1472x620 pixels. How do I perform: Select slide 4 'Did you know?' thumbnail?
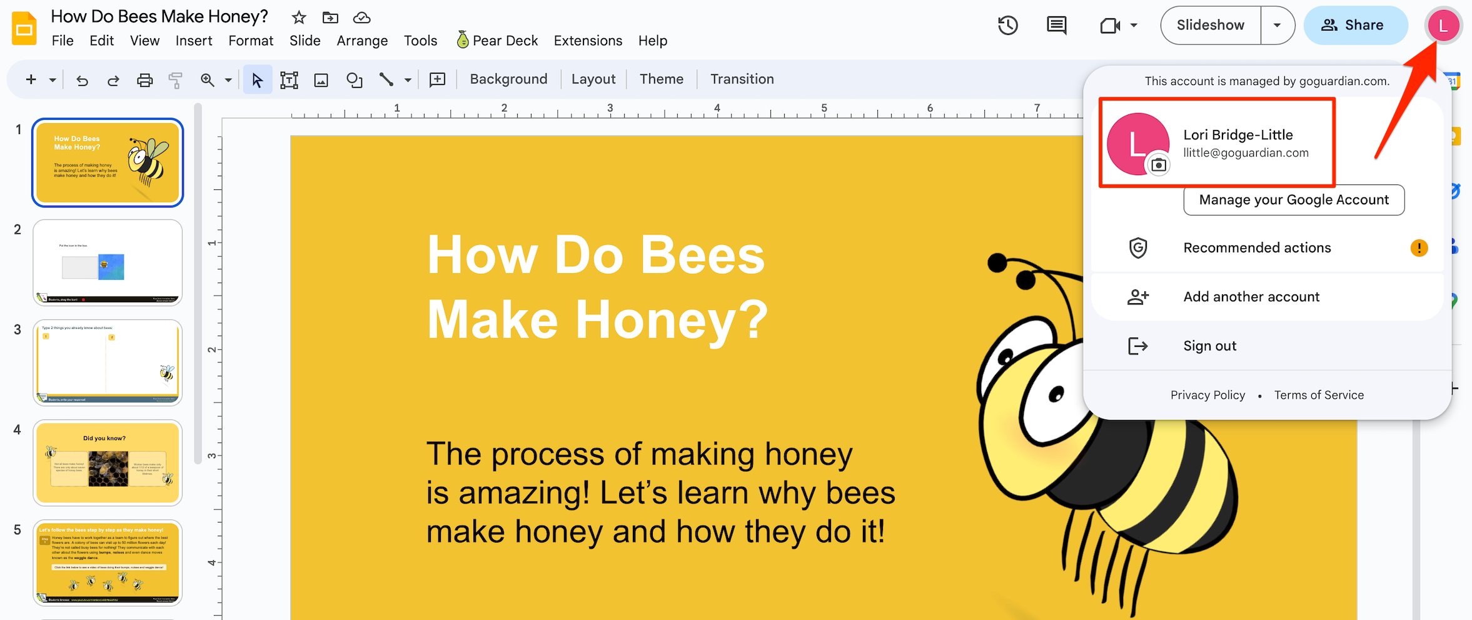click(108, 462)
